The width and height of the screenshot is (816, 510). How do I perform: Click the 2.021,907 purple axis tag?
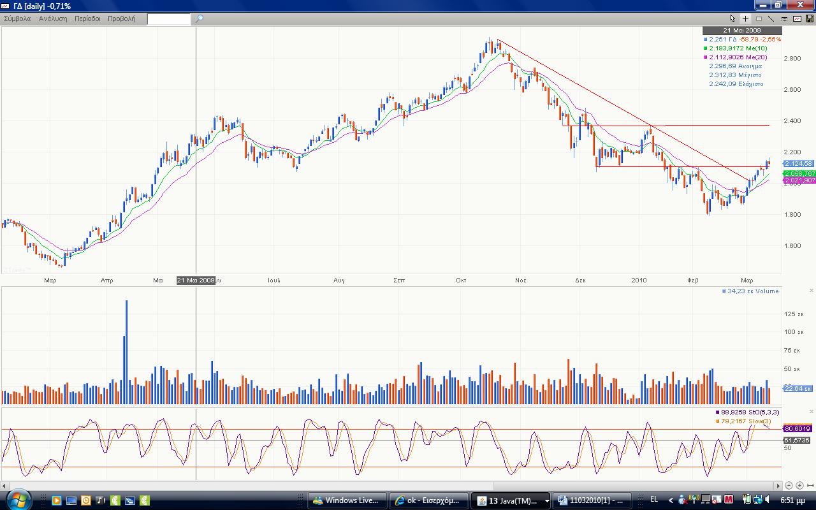click(799, 180)
